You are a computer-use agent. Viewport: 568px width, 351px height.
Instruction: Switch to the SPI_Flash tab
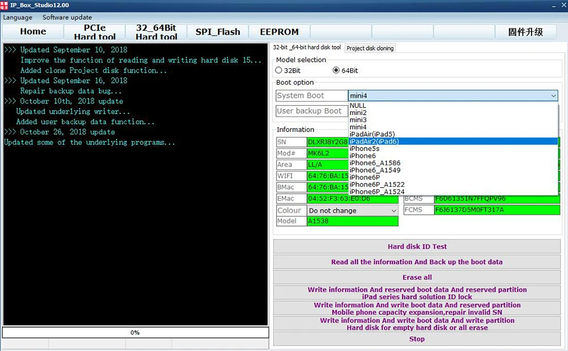218,31
